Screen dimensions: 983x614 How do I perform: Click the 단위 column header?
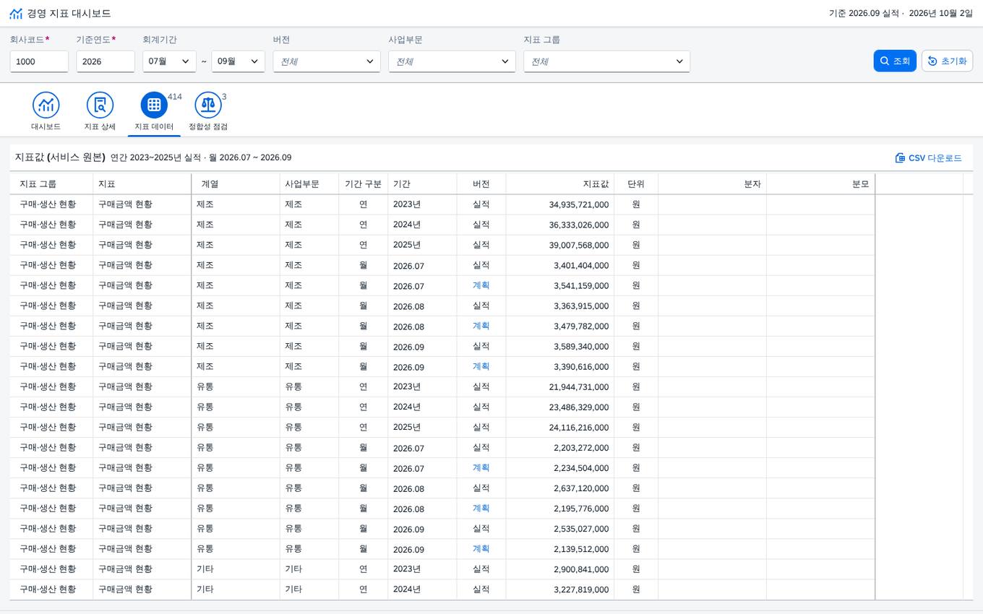[636, 184]
